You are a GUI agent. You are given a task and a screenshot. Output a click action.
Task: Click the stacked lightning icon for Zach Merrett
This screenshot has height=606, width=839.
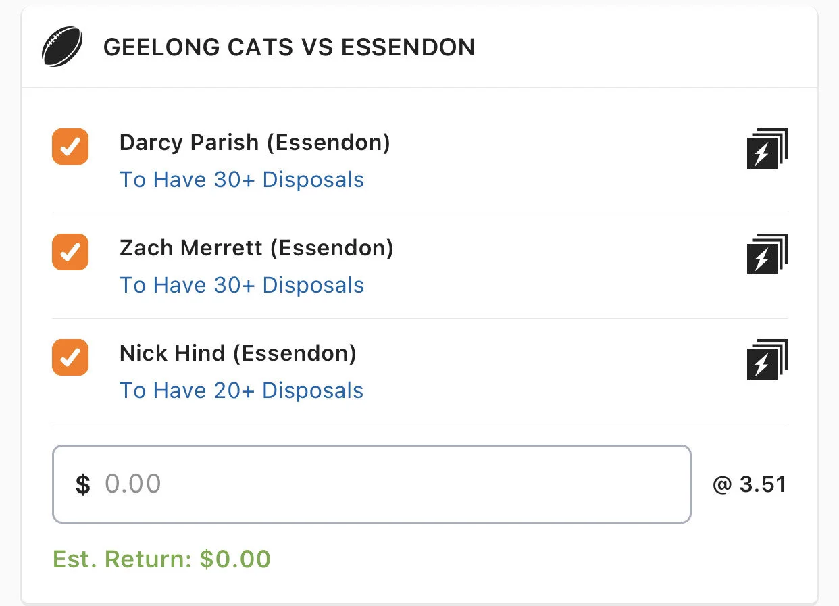[x=767, y=254]
